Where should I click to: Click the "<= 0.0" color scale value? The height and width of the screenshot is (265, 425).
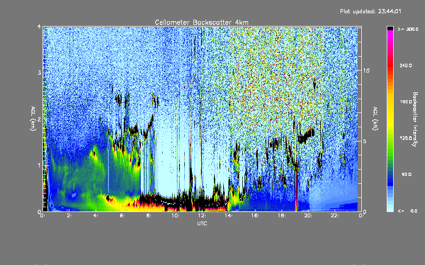pos(407,210)
